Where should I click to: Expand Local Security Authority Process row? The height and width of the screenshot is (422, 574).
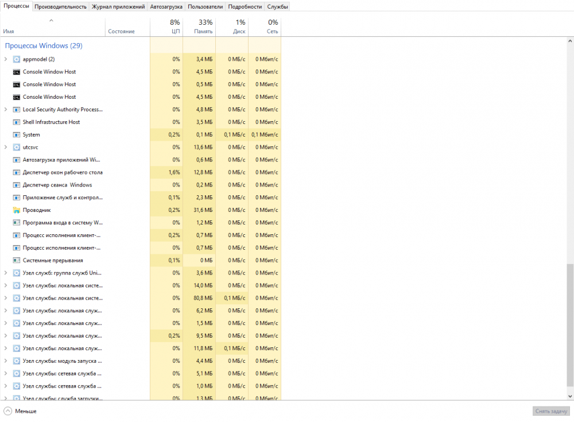6,110
